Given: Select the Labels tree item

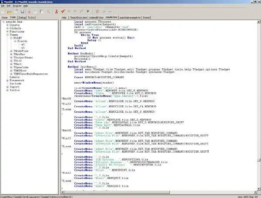Looking at the screenshot, I should pos(15,77).
